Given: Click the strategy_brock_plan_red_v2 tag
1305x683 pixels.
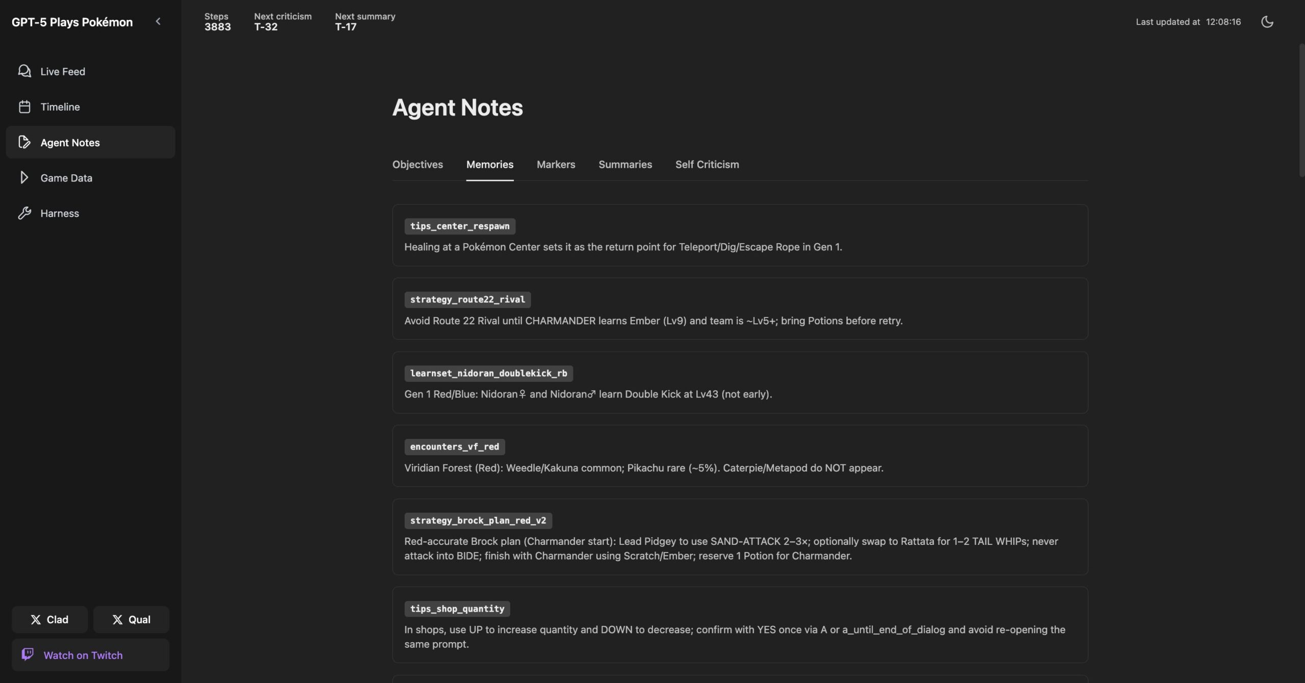Looking at the screenshot, I should coord(478,520).
